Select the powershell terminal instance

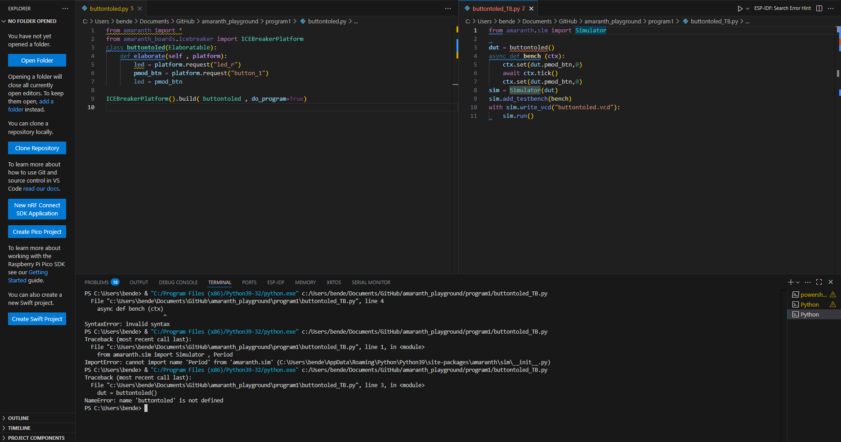pyautogui.click(x=813, y=295)
